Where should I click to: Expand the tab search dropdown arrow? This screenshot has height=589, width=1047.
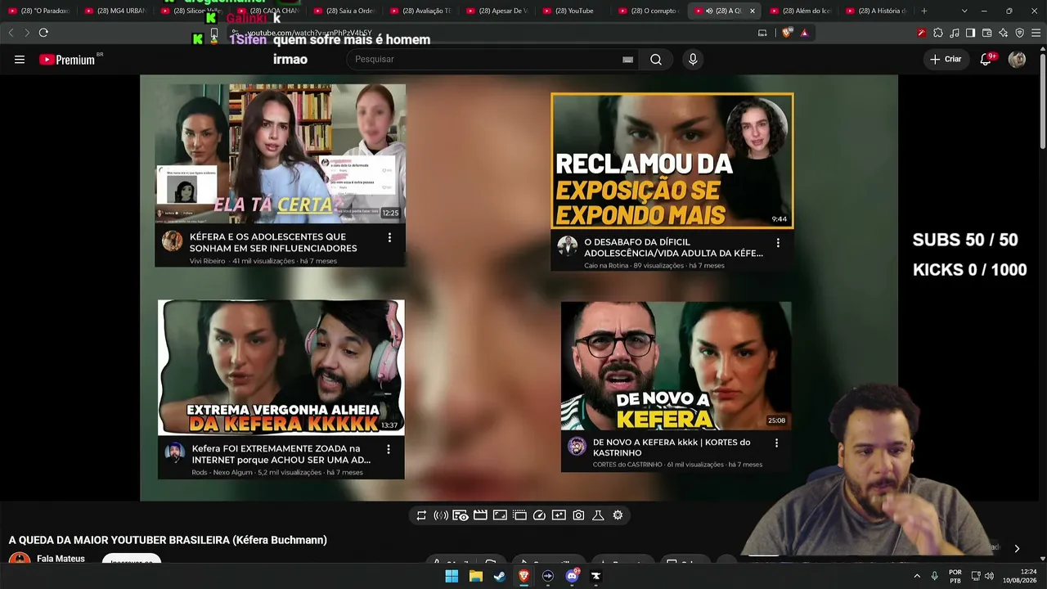click(964, 11)
